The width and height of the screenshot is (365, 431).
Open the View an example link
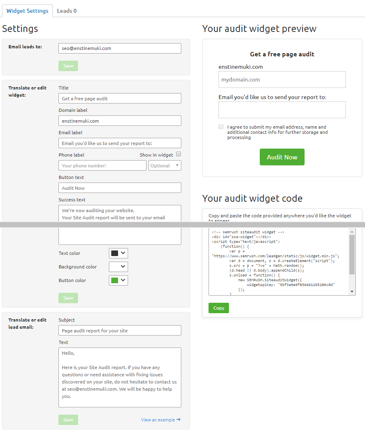158,420
